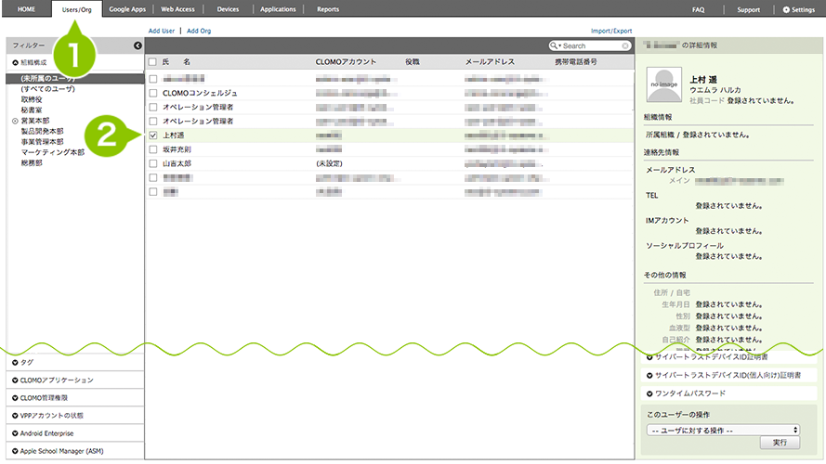
Task: Collapse the filter panel with arrow icon
Action: (x=138, y=45)
